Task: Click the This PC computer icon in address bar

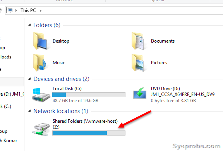Action: [9, 10]
